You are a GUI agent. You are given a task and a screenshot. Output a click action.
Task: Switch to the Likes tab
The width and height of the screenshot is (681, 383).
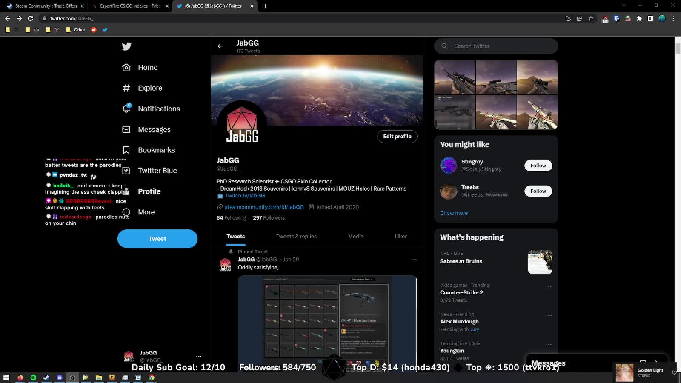[x=401, y=237]
